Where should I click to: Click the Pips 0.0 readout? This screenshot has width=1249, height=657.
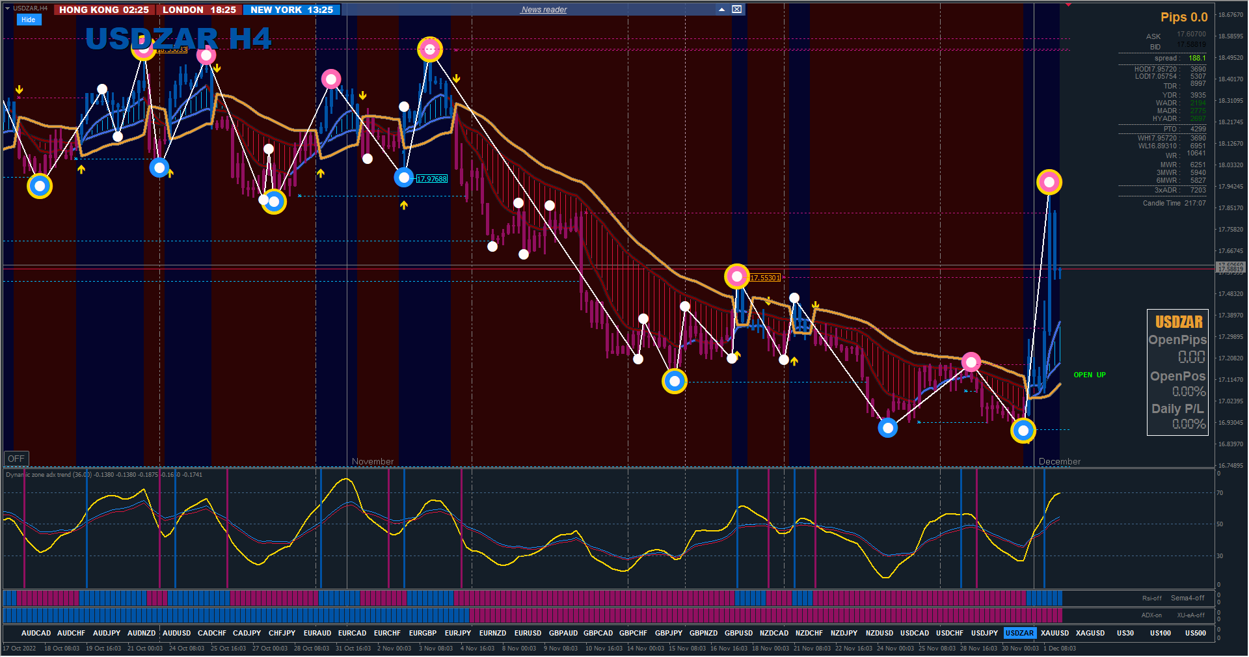(x=1184, y=18)
